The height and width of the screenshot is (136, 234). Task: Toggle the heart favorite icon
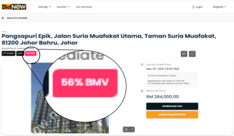coord(192,54)
